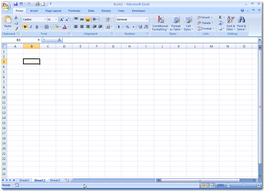Toggle Italic formatting
Image resolution: width=264 pixels, height=191 pixels.
coord(31,27)
